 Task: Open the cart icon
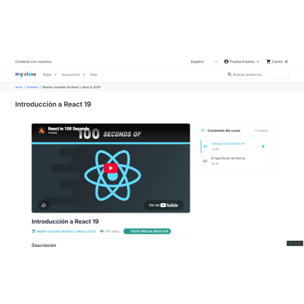click(268, 61)
